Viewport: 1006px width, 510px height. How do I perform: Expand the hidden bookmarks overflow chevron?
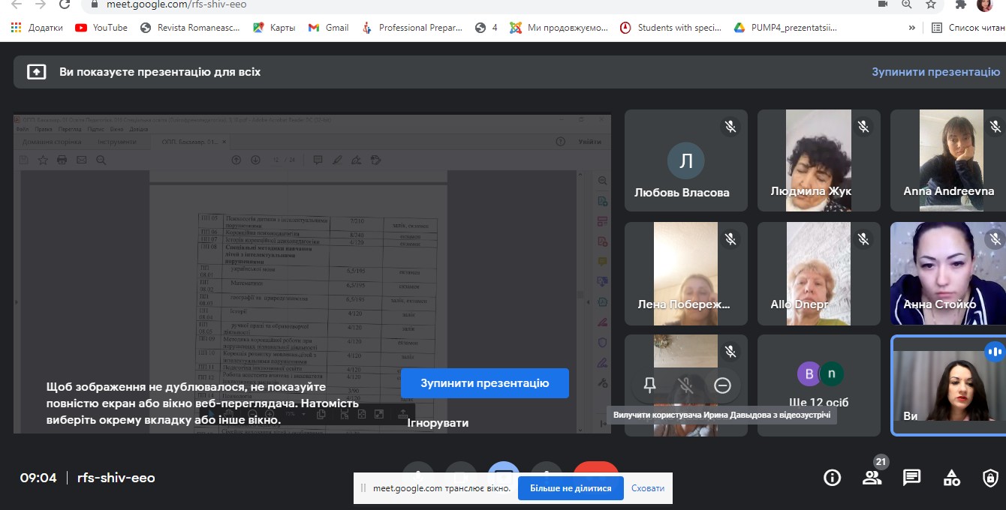click(912, 28)
